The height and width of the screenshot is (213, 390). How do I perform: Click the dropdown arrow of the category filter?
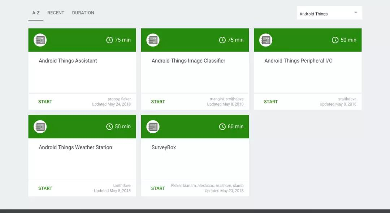(356, 12)
